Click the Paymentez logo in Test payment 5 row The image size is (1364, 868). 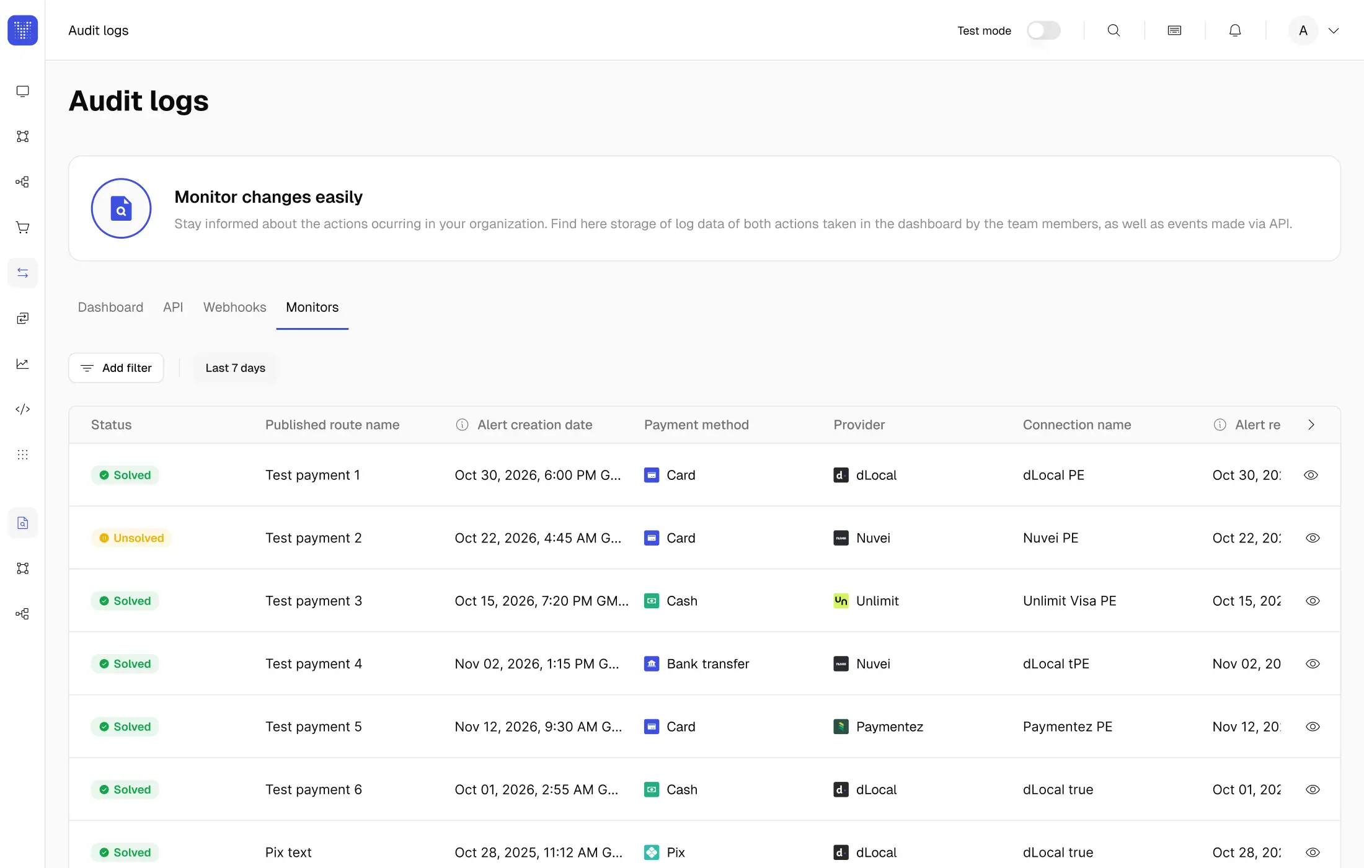pos(841,727)
